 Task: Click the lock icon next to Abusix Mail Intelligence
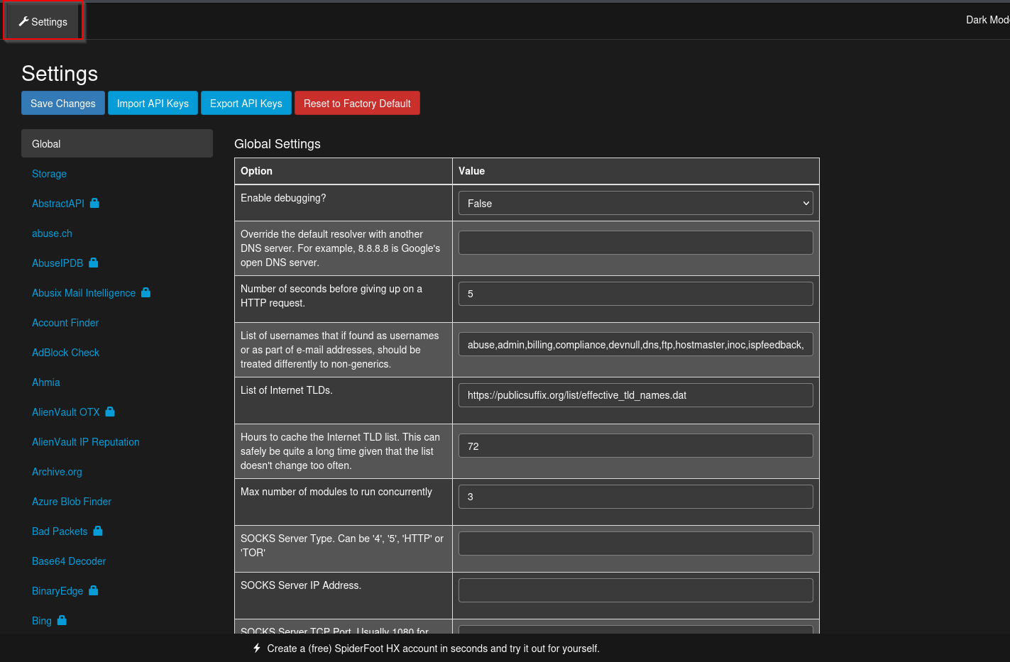tap(146, 292)
